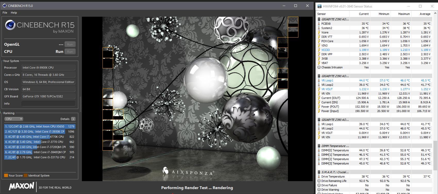Select ranking entry Intel Core i7-3840QM

click(x=39, y=152)
